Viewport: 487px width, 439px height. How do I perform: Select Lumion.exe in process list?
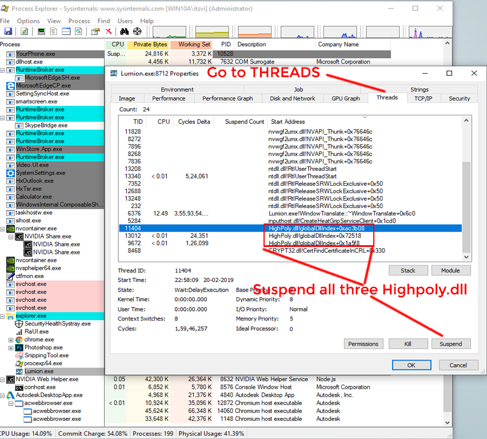tap(39, 372)
